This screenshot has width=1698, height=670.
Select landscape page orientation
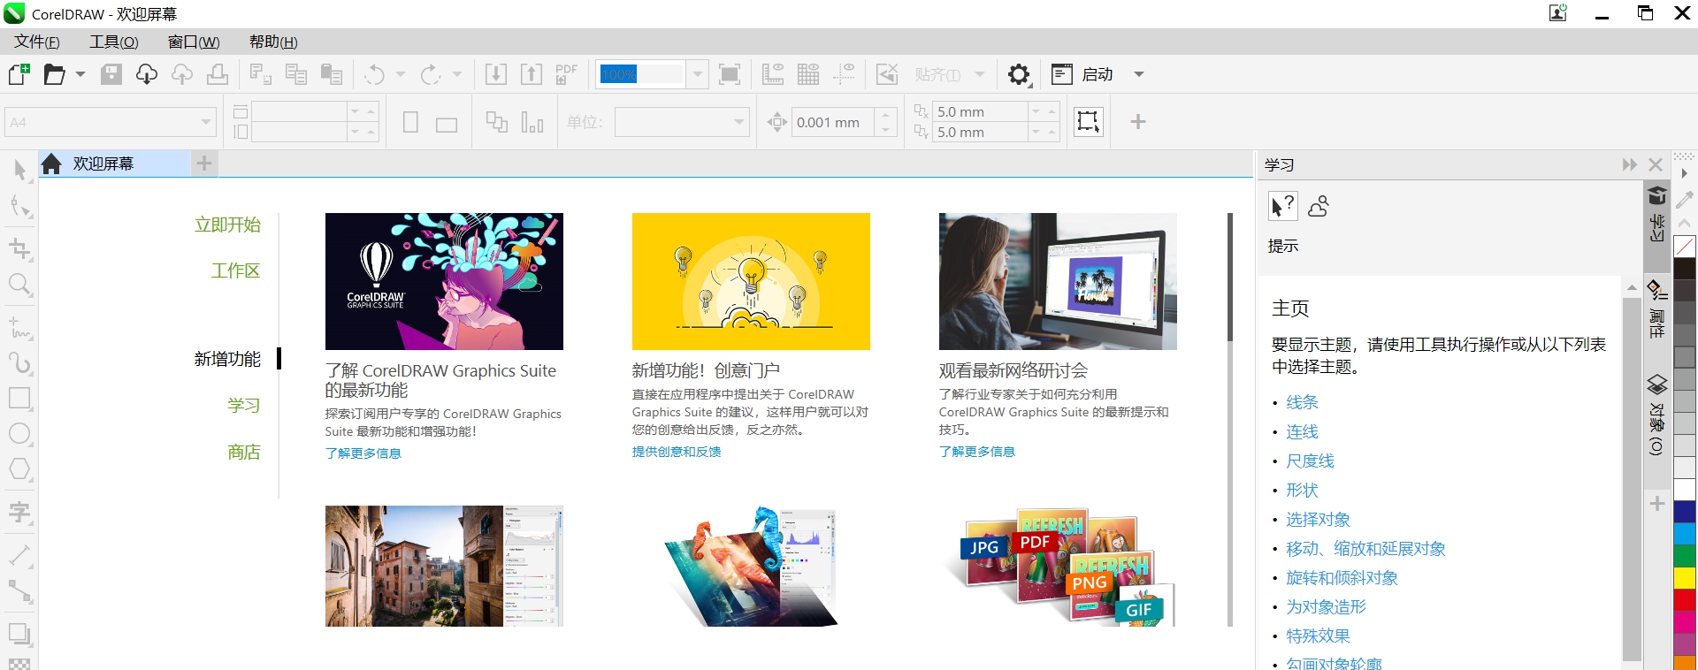click(x=447, y=124)
